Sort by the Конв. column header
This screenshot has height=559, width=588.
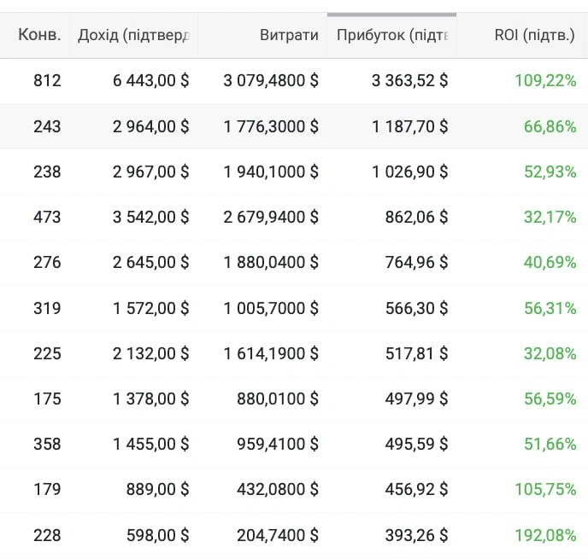point(39,35)
